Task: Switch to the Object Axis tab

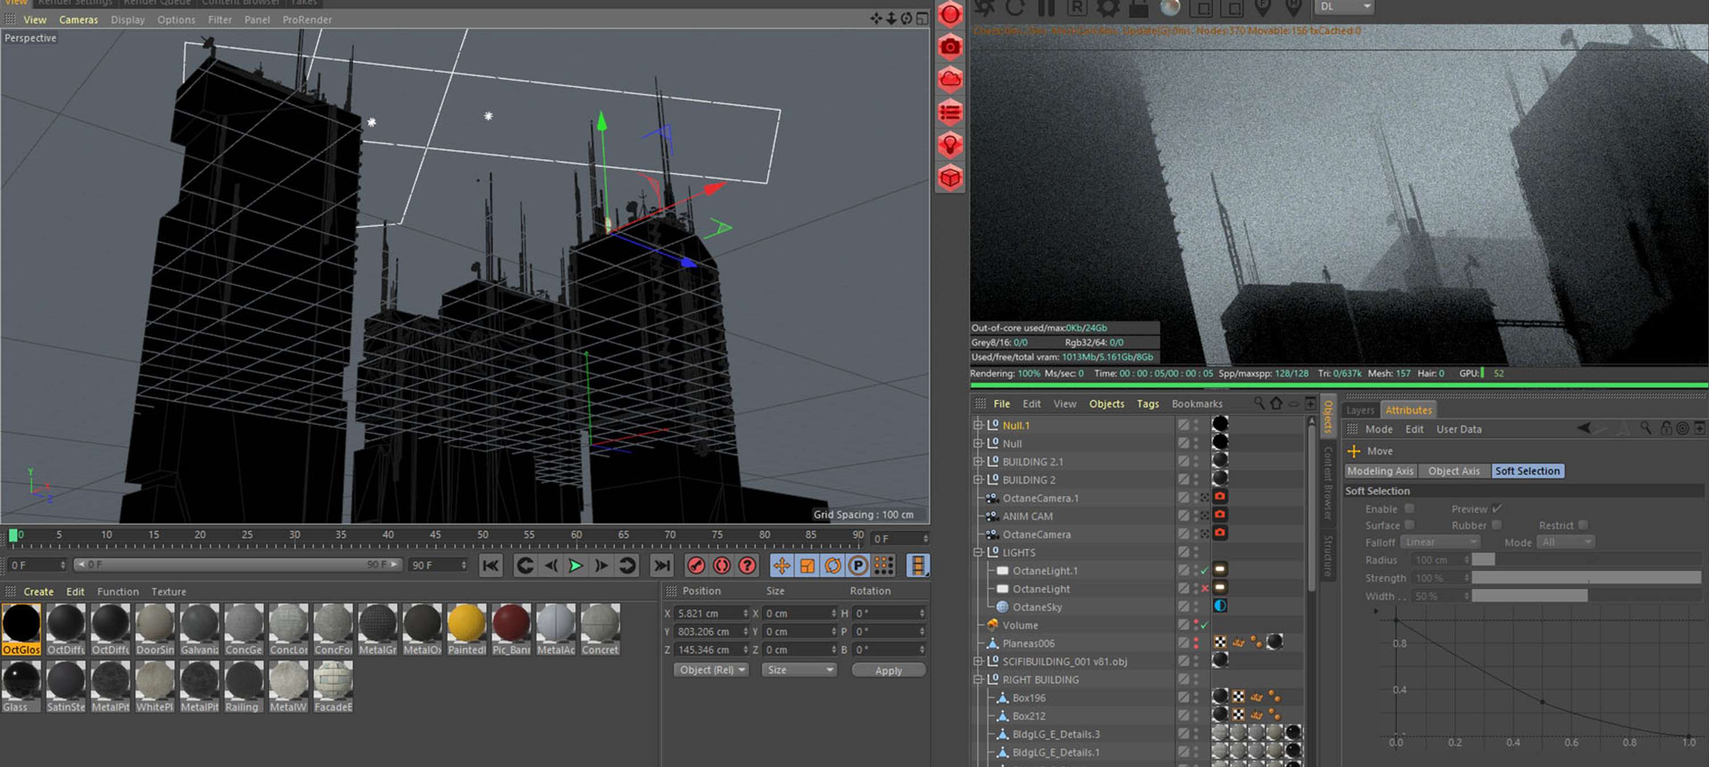Action: point(1454,471)
